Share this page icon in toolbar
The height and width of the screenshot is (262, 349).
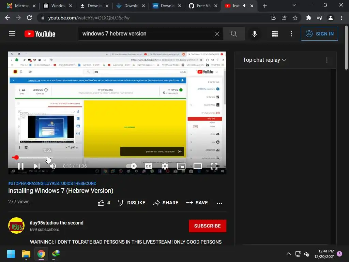(284, 18)
